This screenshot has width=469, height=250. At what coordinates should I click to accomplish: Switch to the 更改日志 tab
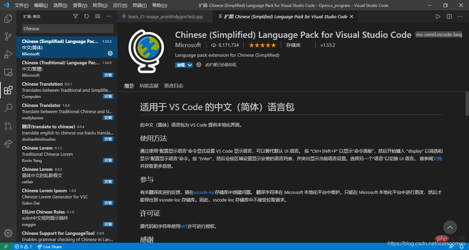(x=173, y=86)
